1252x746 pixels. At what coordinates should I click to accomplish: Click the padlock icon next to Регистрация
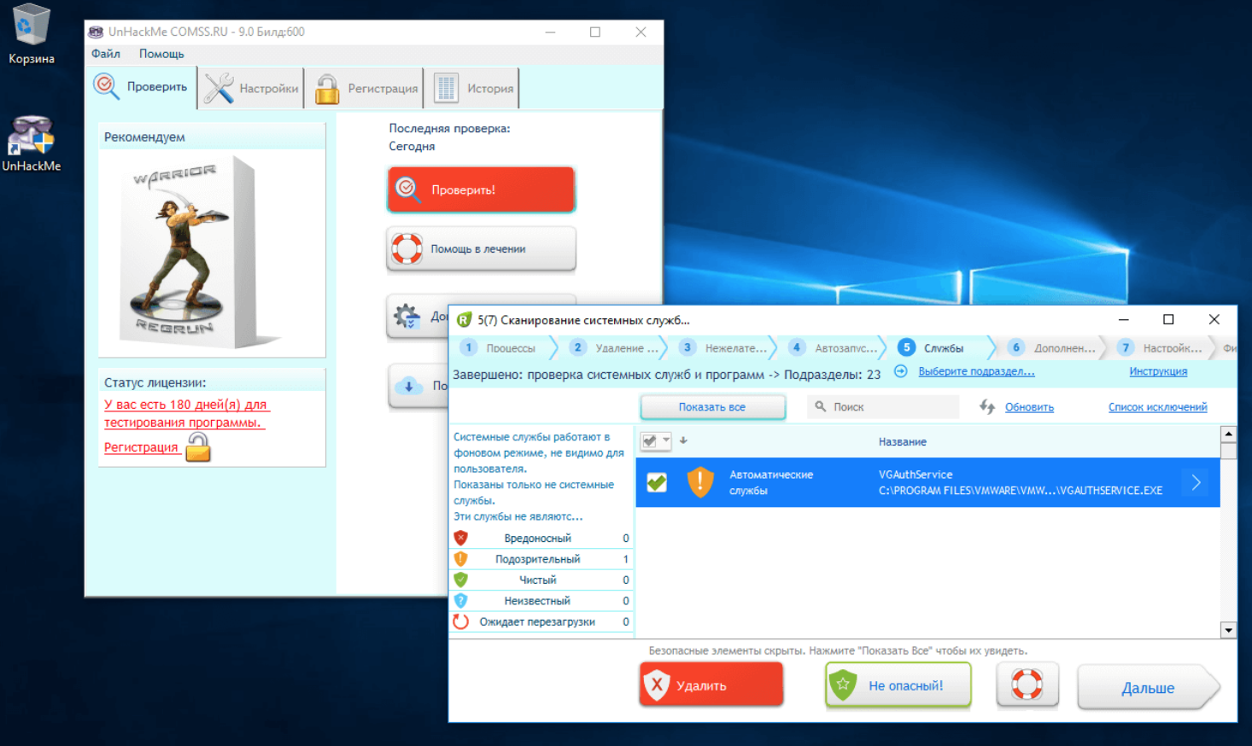pyautogui.click(x=198, y=446)
